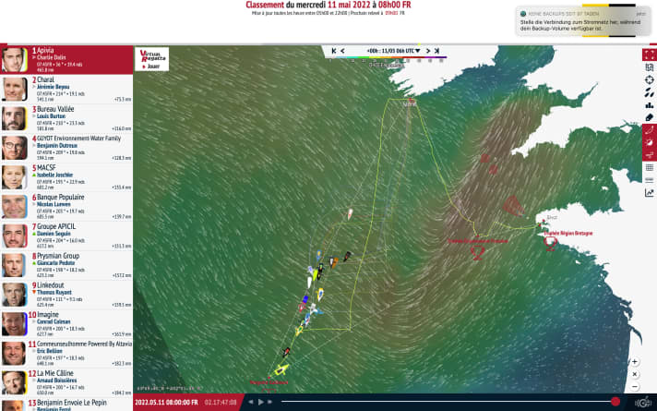Click the Trophée Région Bretagne marker on map

point(551,242)
